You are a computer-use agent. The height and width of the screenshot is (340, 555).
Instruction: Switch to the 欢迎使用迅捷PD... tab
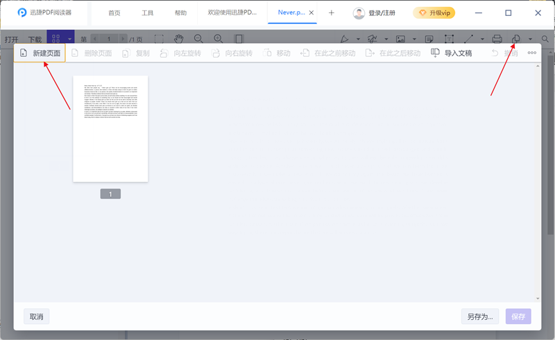click(x=232, y=12)
